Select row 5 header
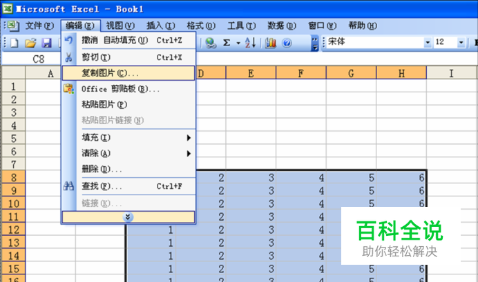The height and width of the screenshot is (282, 478). tap(13, 139)
